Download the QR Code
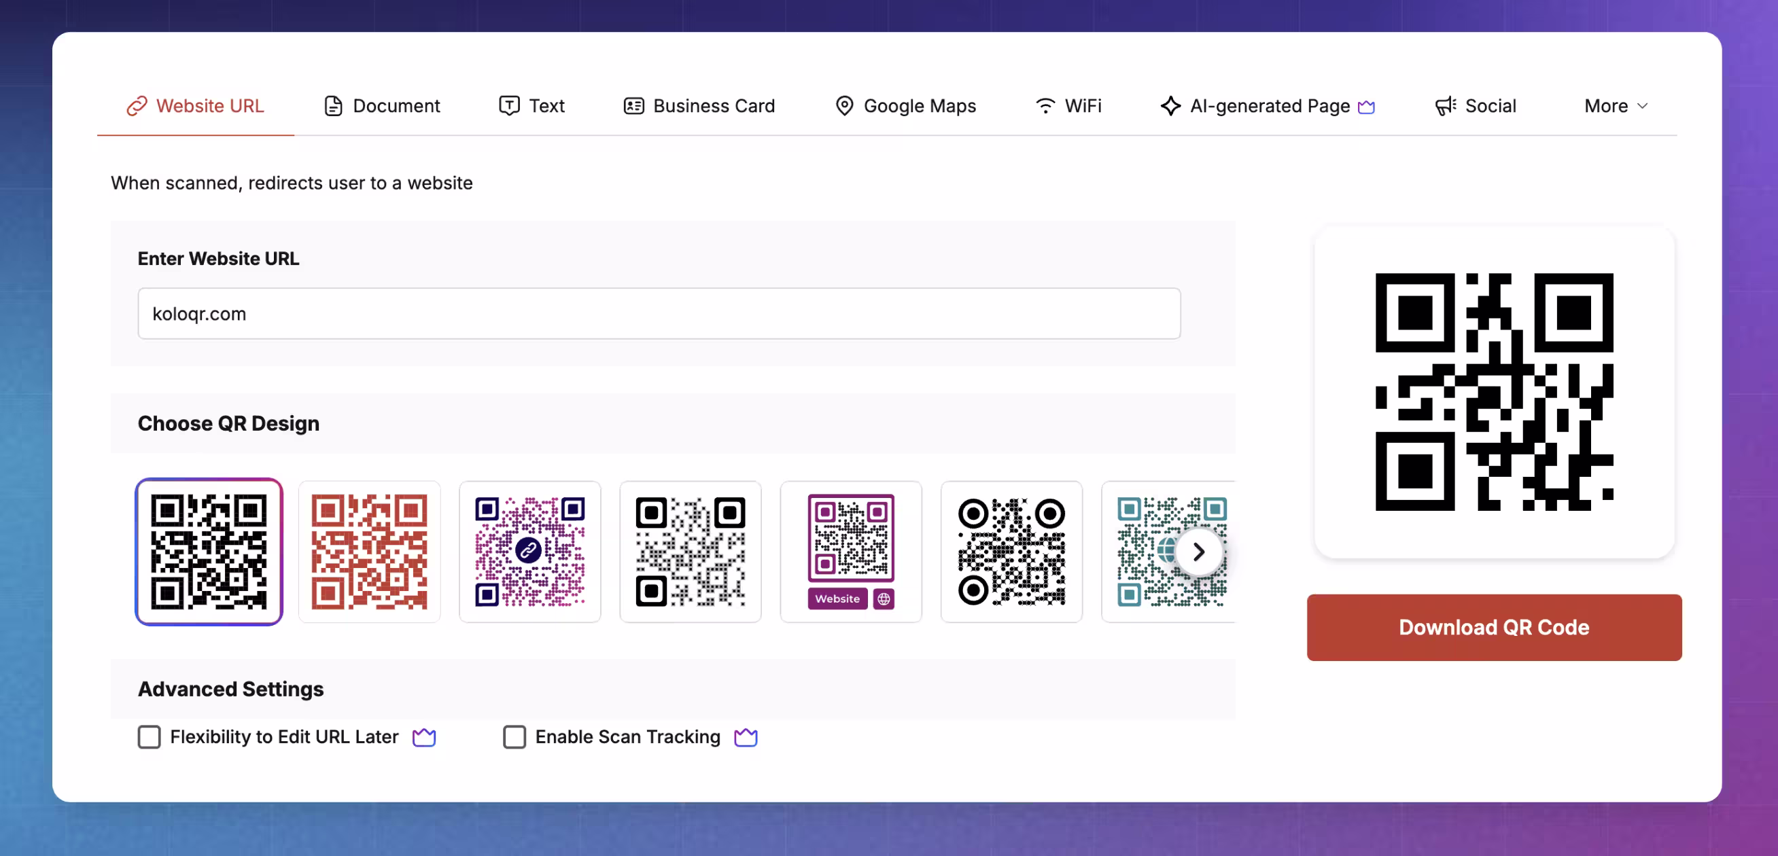This screenshot has width=1778, height=856. 1494,627
